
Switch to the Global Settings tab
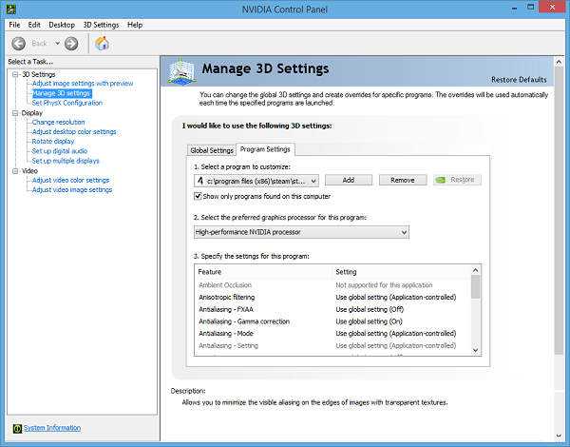coord(211,150)
